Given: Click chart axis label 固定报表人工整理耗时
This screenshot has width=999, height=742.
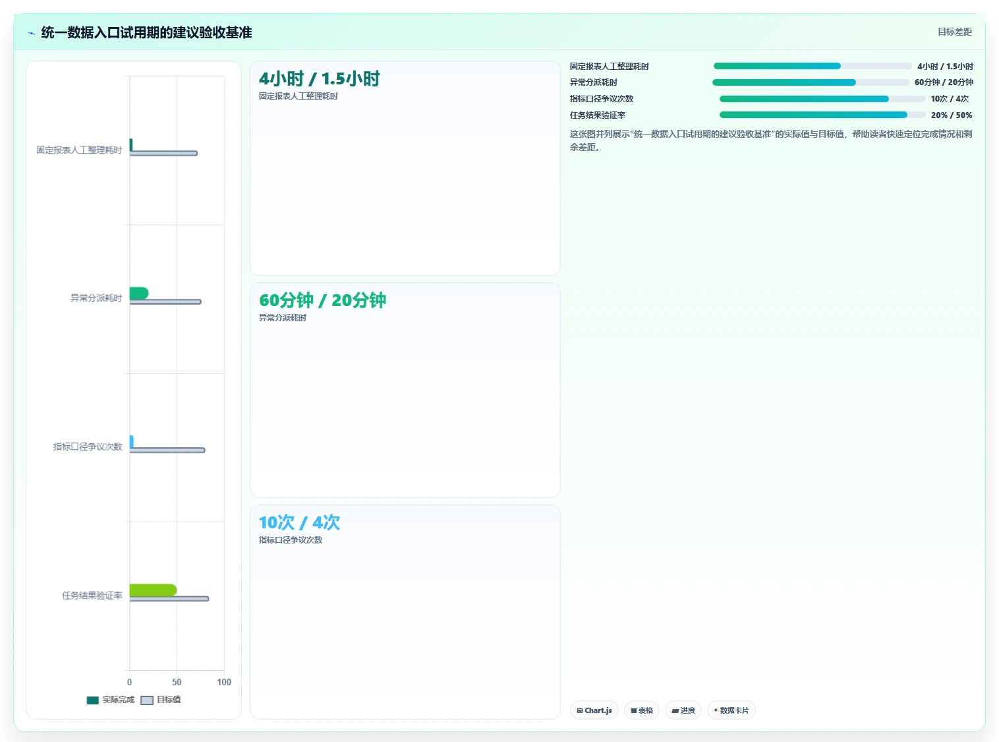Looking at the screenshot, I should pos(79,150).
